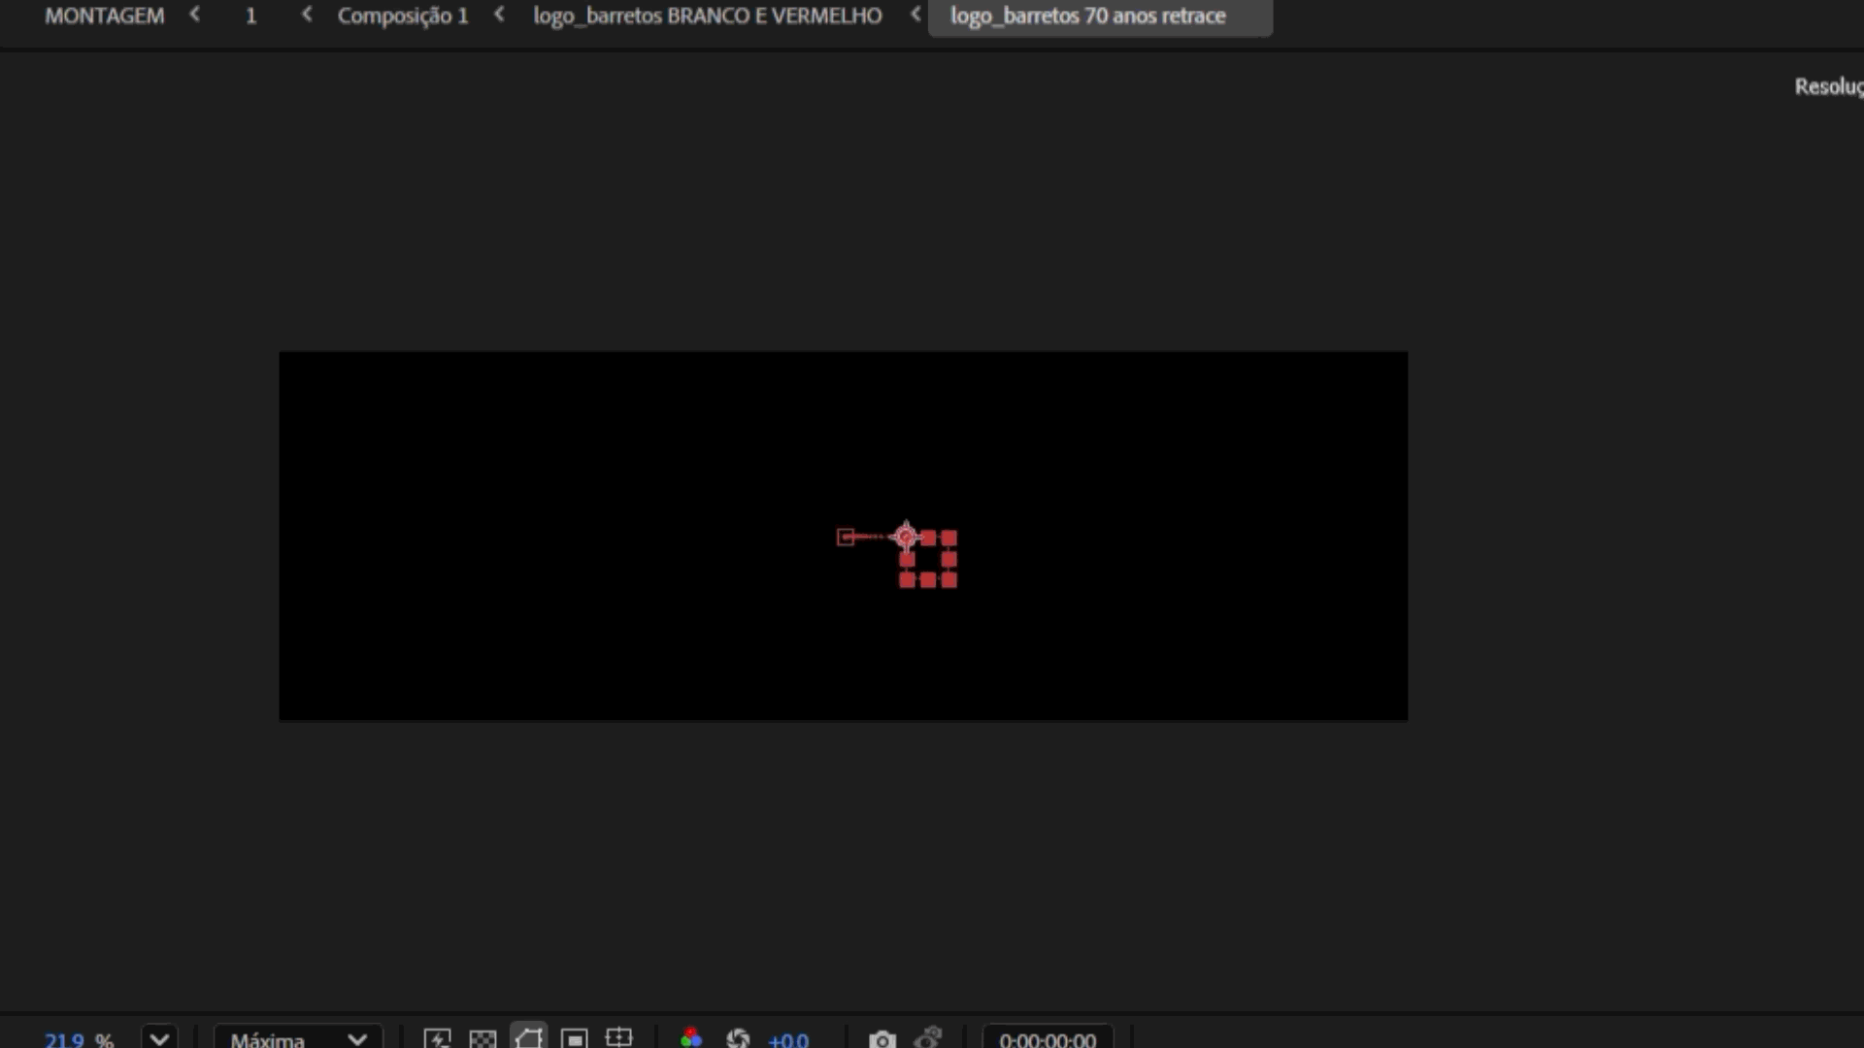Click the current time 0:00:00:00 display

[x=1048, y=1040]
